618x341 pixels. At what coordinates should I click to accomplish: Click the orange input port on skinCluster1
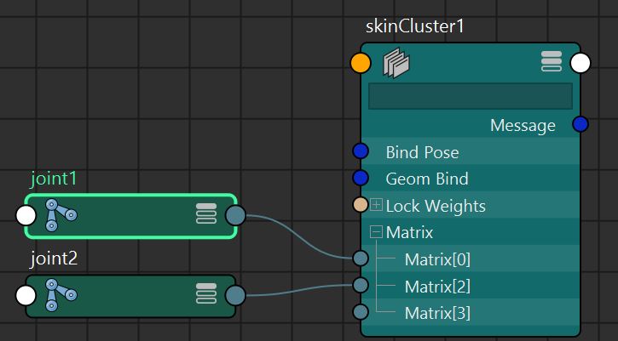(361, 63)
